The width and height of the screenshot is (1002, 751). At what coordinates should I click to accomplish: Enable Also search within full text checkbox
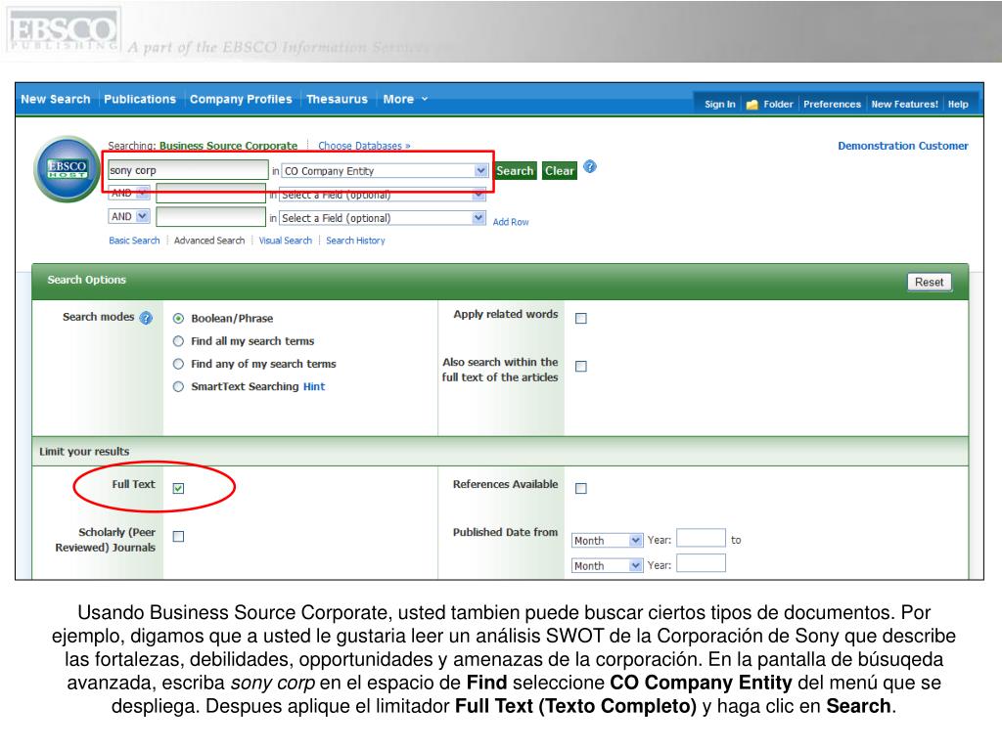(x=581, y=366)
